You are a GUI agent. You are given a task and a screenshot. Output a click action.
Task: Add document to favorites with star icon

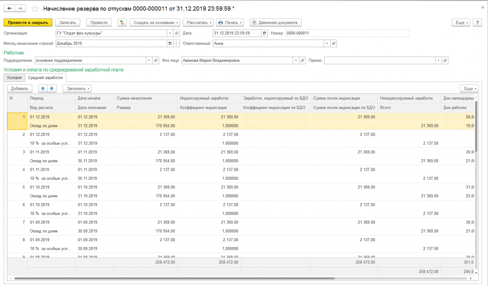coord(36,9)
